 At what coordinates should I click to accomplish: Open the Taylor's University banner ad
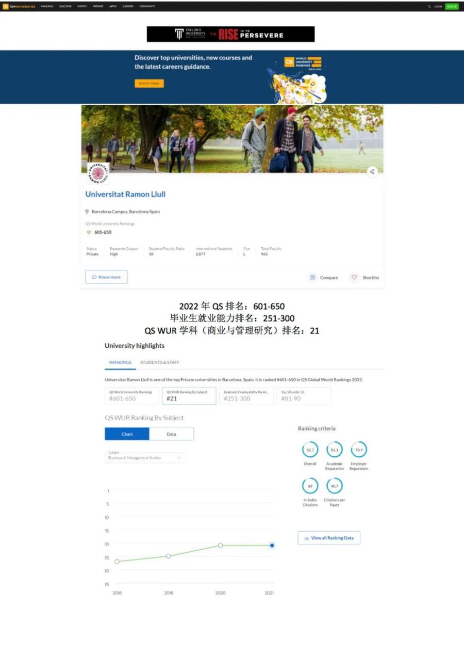(230, 34)
